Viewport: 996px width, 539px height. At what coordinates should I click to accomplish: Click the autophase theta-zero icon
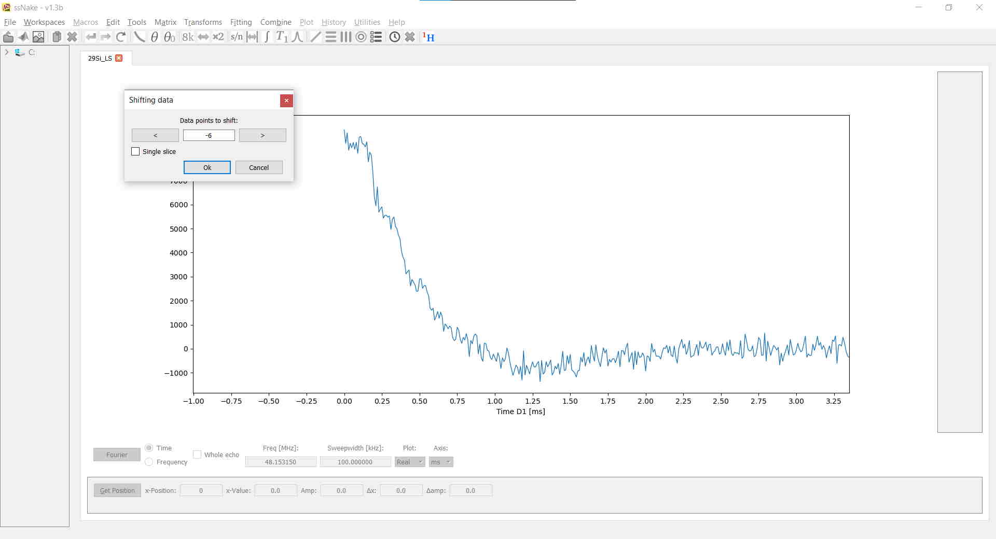[x=169, y=37]
